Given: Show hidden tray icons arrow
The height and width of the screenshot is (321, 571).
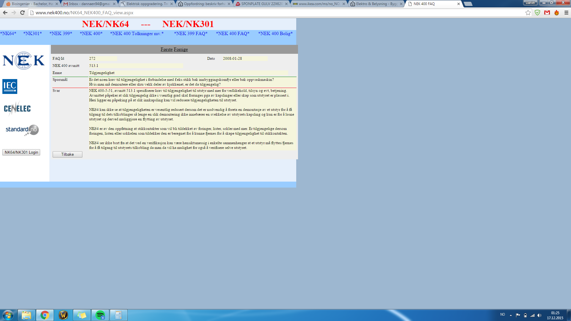Looking at the screenshot, I should tap(511, 315).
